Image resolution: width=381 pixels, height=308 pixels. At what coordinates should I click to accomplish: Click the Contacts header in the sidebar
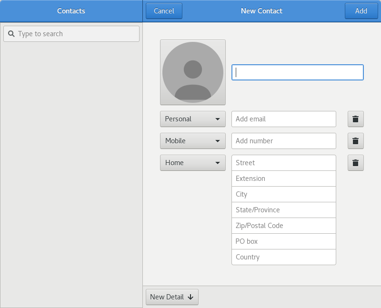click(71, 10)
